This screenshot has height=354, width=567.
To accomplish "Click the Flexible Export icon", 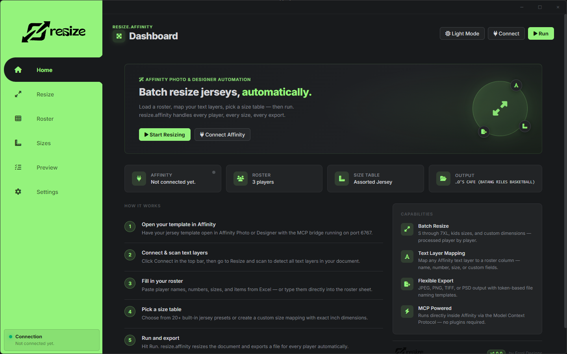I will (x=407, y=284).
